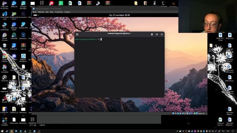Select the 3uTools desktop icon

(x=14, y=47)
